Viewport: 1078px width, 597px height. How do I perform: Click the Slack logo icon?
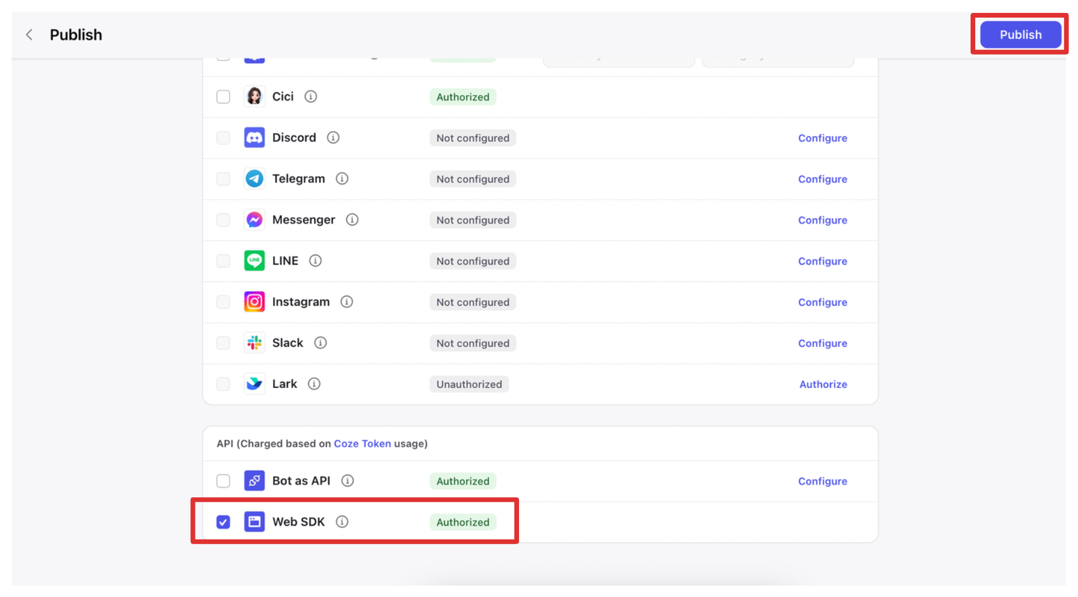254,343
